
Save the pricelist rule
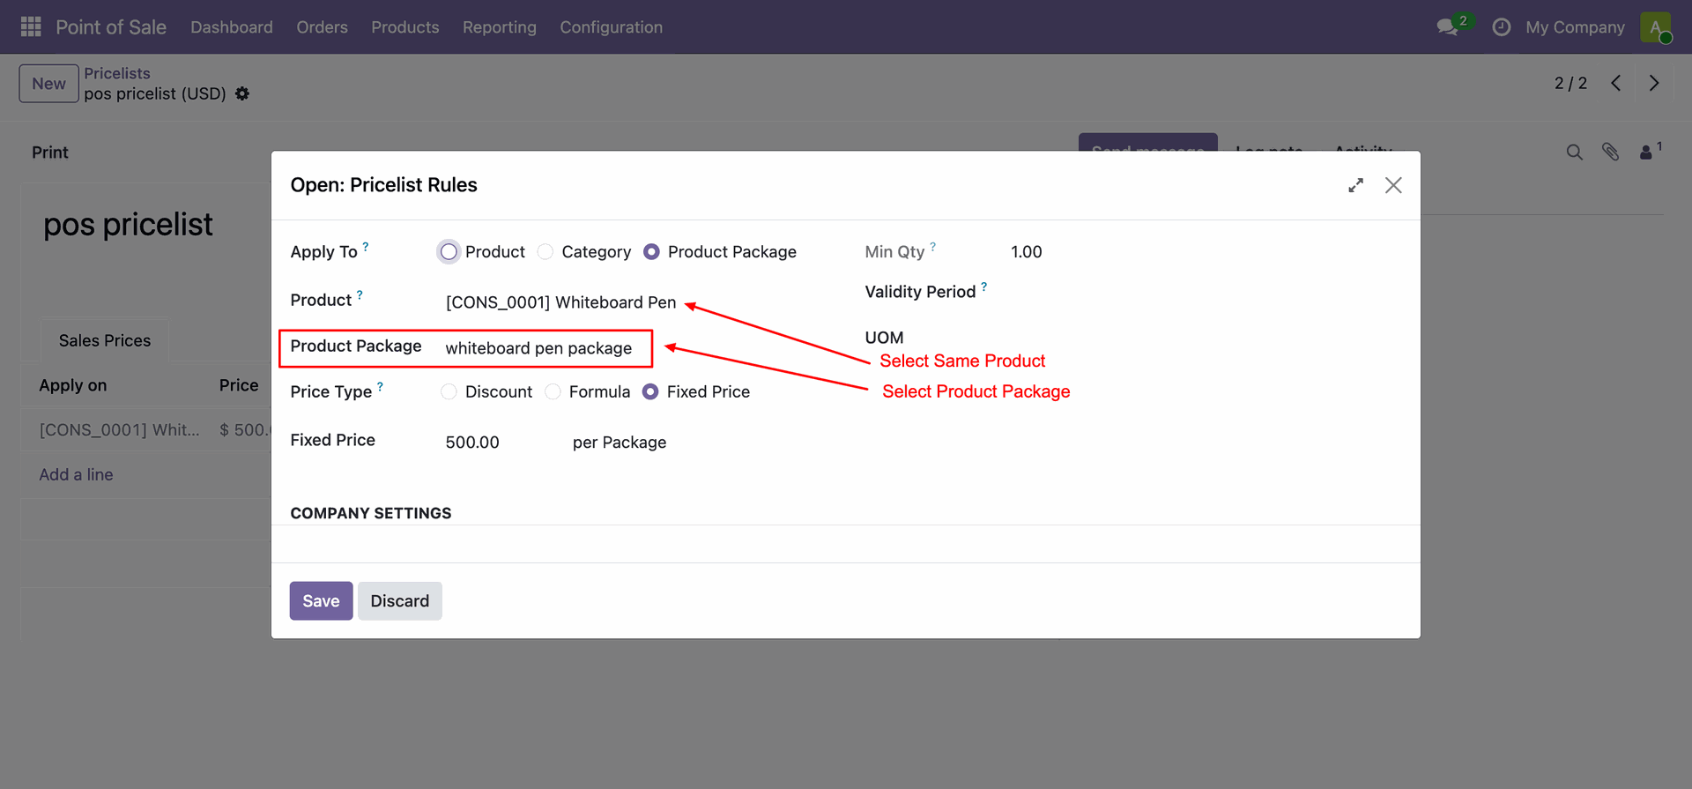[x=321, y=600]
